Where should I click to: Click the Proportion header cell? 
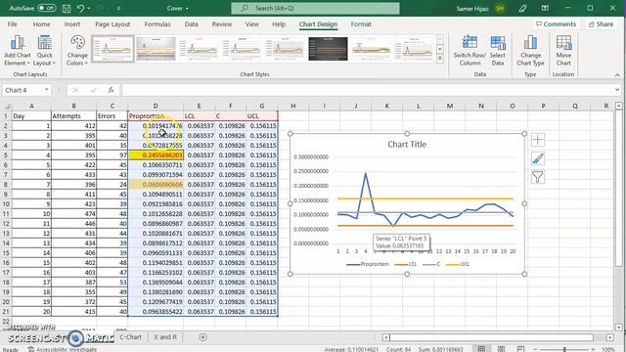coord(156,115)
